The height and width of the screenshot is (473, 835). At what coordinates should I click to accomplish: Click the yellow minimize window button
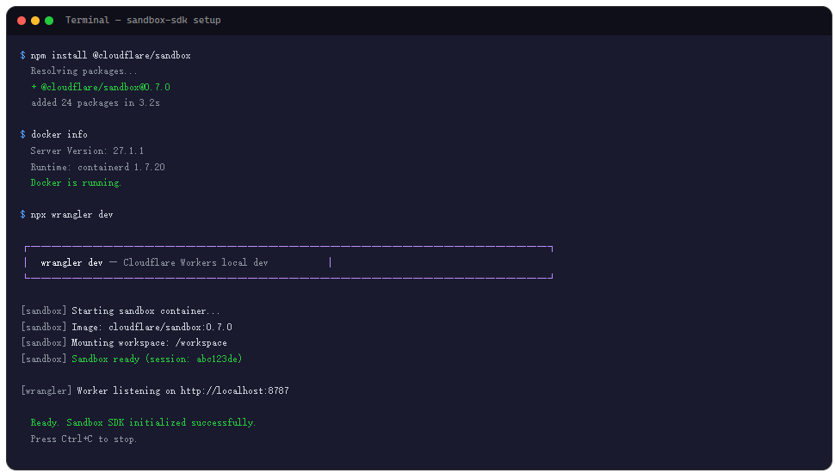coord(35,21)
